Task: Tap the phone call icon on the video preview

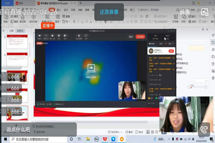Action: 204,129
